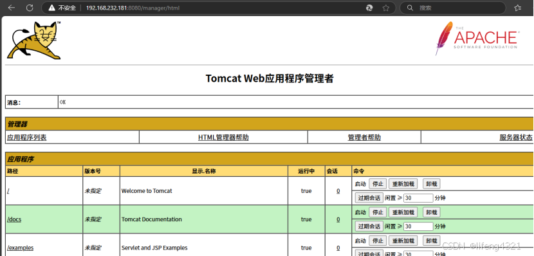
Task: Open session count link for /docs
Action: pos(338,219)
